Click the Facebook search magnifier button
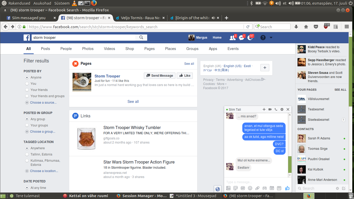354x199 pixels. tap(141, 38)
